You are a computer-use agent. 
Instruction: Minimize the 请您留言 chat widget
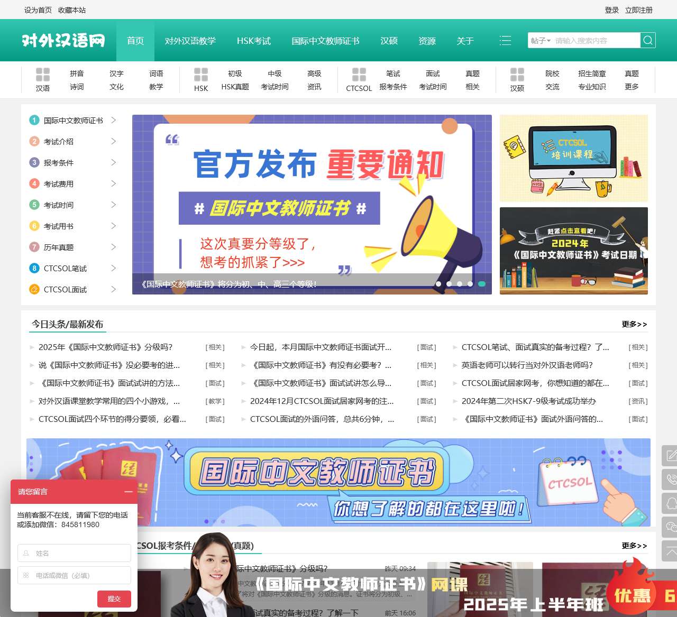coord(129,492)
